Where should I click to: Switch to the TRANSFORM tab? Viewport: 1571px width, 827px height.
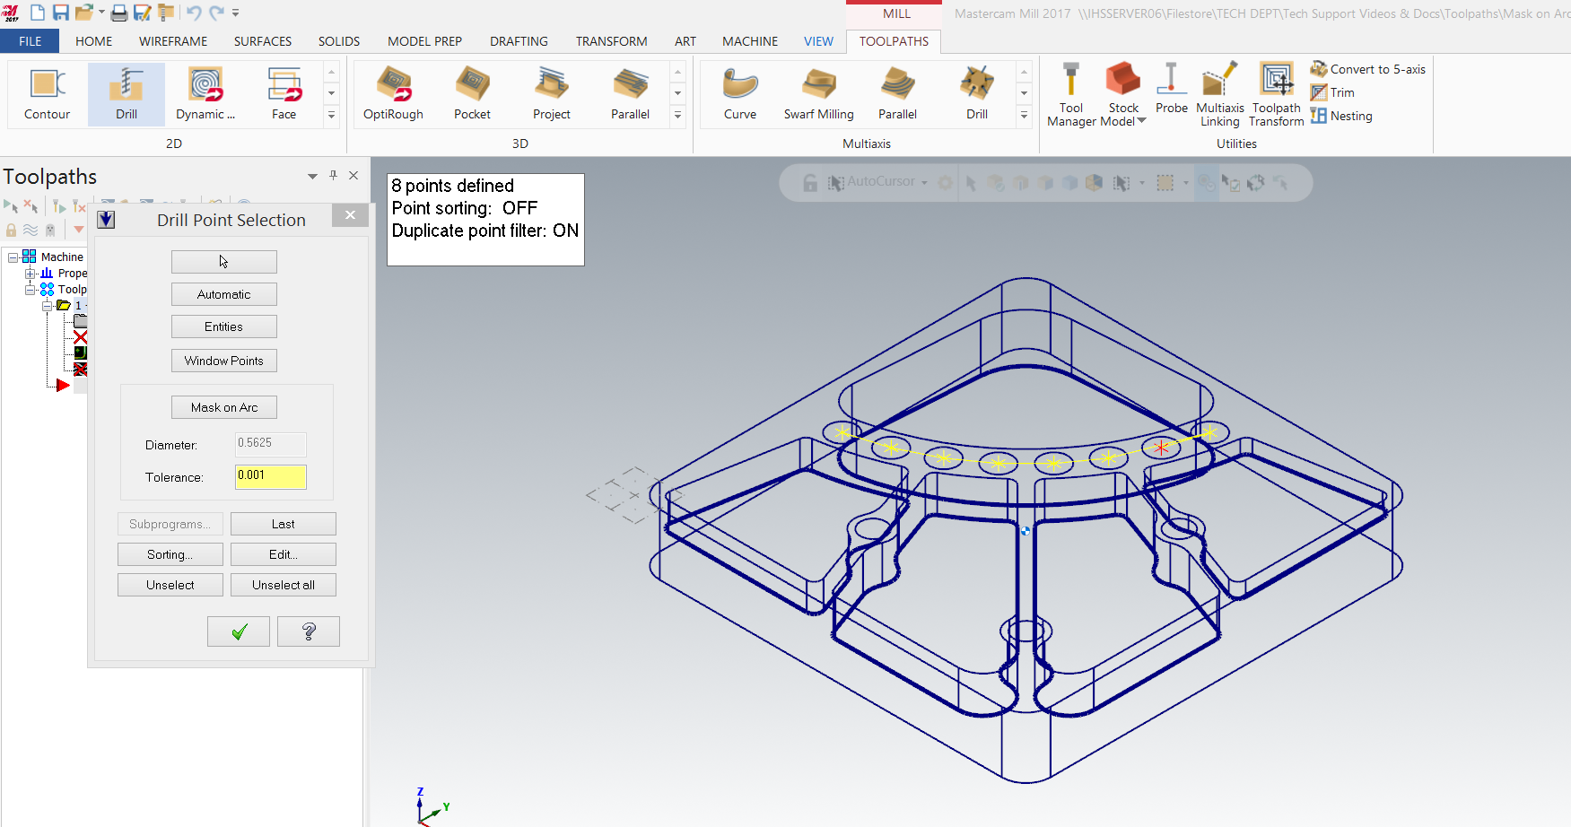[x=612, y=41]
